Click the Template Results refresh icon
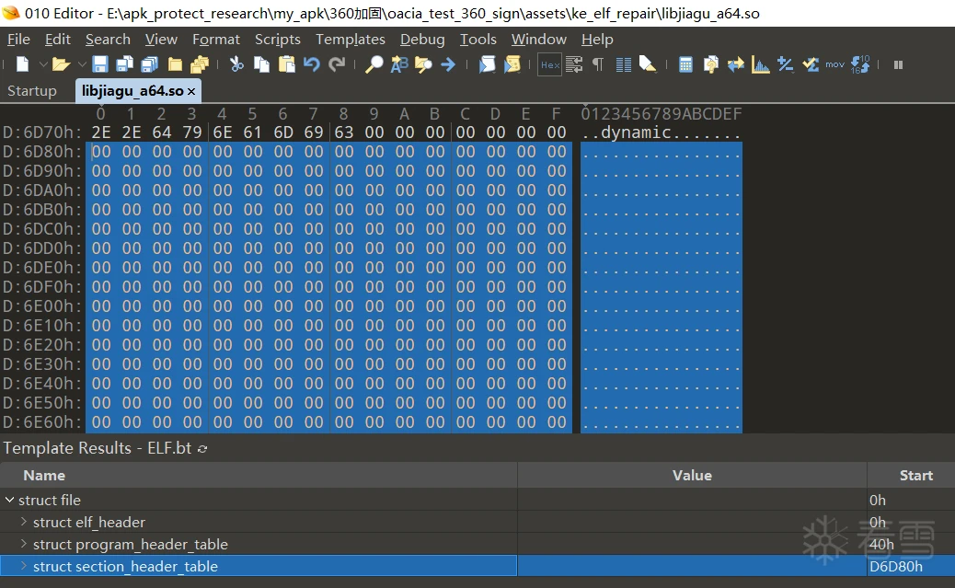Screen dimensions: 955x588 [202, 448]
